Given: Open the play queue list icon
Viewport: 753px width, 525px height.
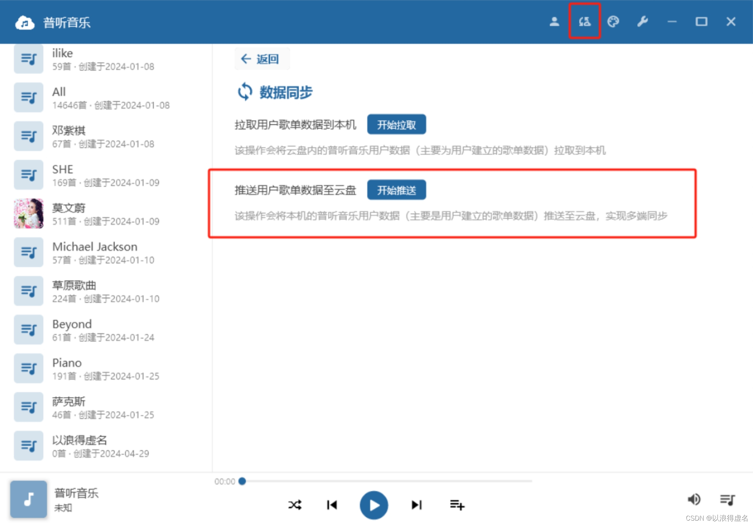Looking at the screenshot, I should coord(727,499).
